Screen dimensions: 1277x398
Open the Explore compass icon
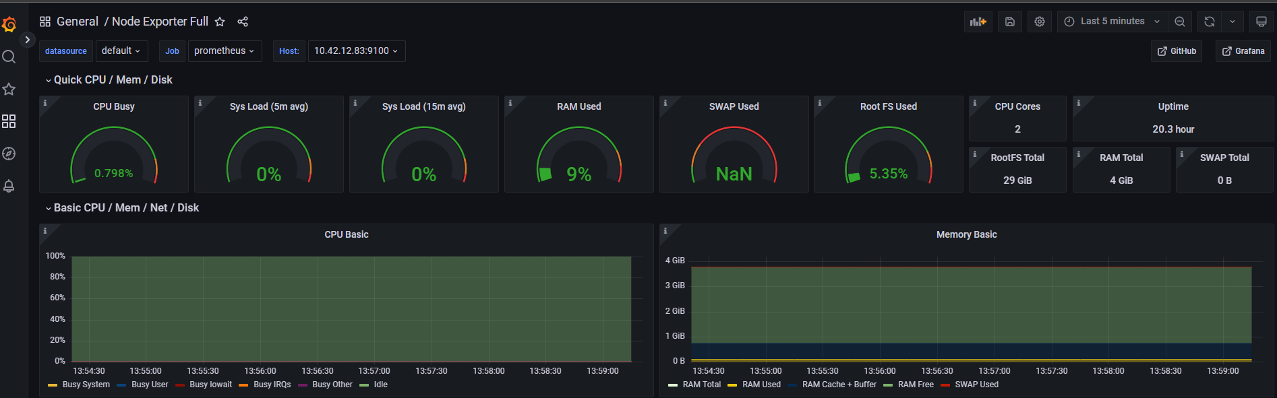coord(9,154)
